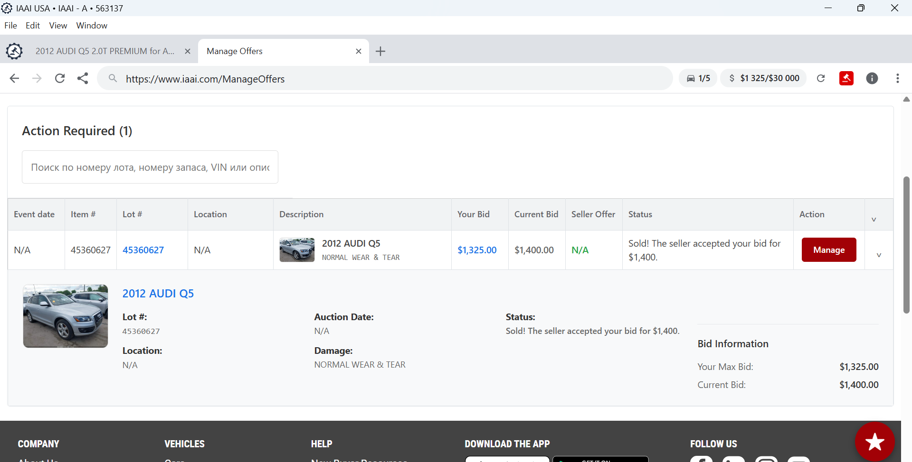
Task: Click the Action Required (1) heading
Action: coord(77,131)
